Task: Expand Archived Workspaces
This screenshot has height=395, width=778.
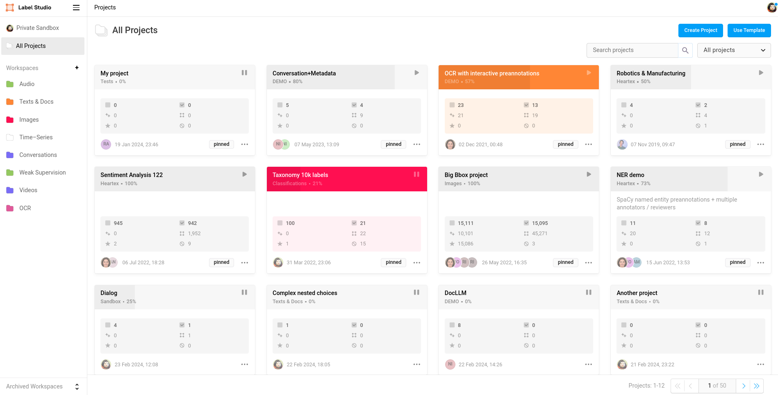Action: [77, 386]
